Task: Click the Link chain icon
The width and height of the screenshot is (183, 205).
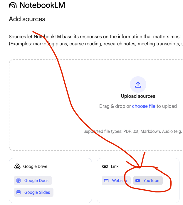Action: pyautogui.click(x=105, y=166)
